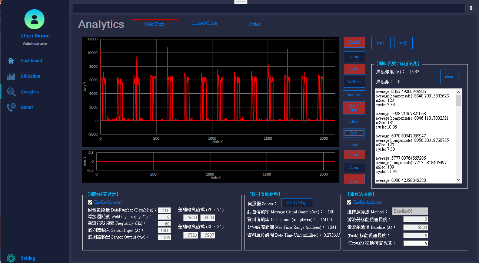479x263 pixels.
Task: Expand the Method dropdown showing Baseline06
Action: 410,211
